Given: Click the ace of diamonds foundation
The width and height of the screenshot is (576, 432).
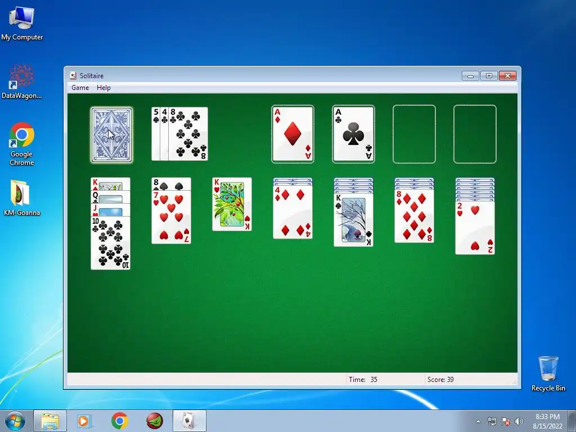Looking at the screenshot, I should pyautogui.click(x=292, y=134).
